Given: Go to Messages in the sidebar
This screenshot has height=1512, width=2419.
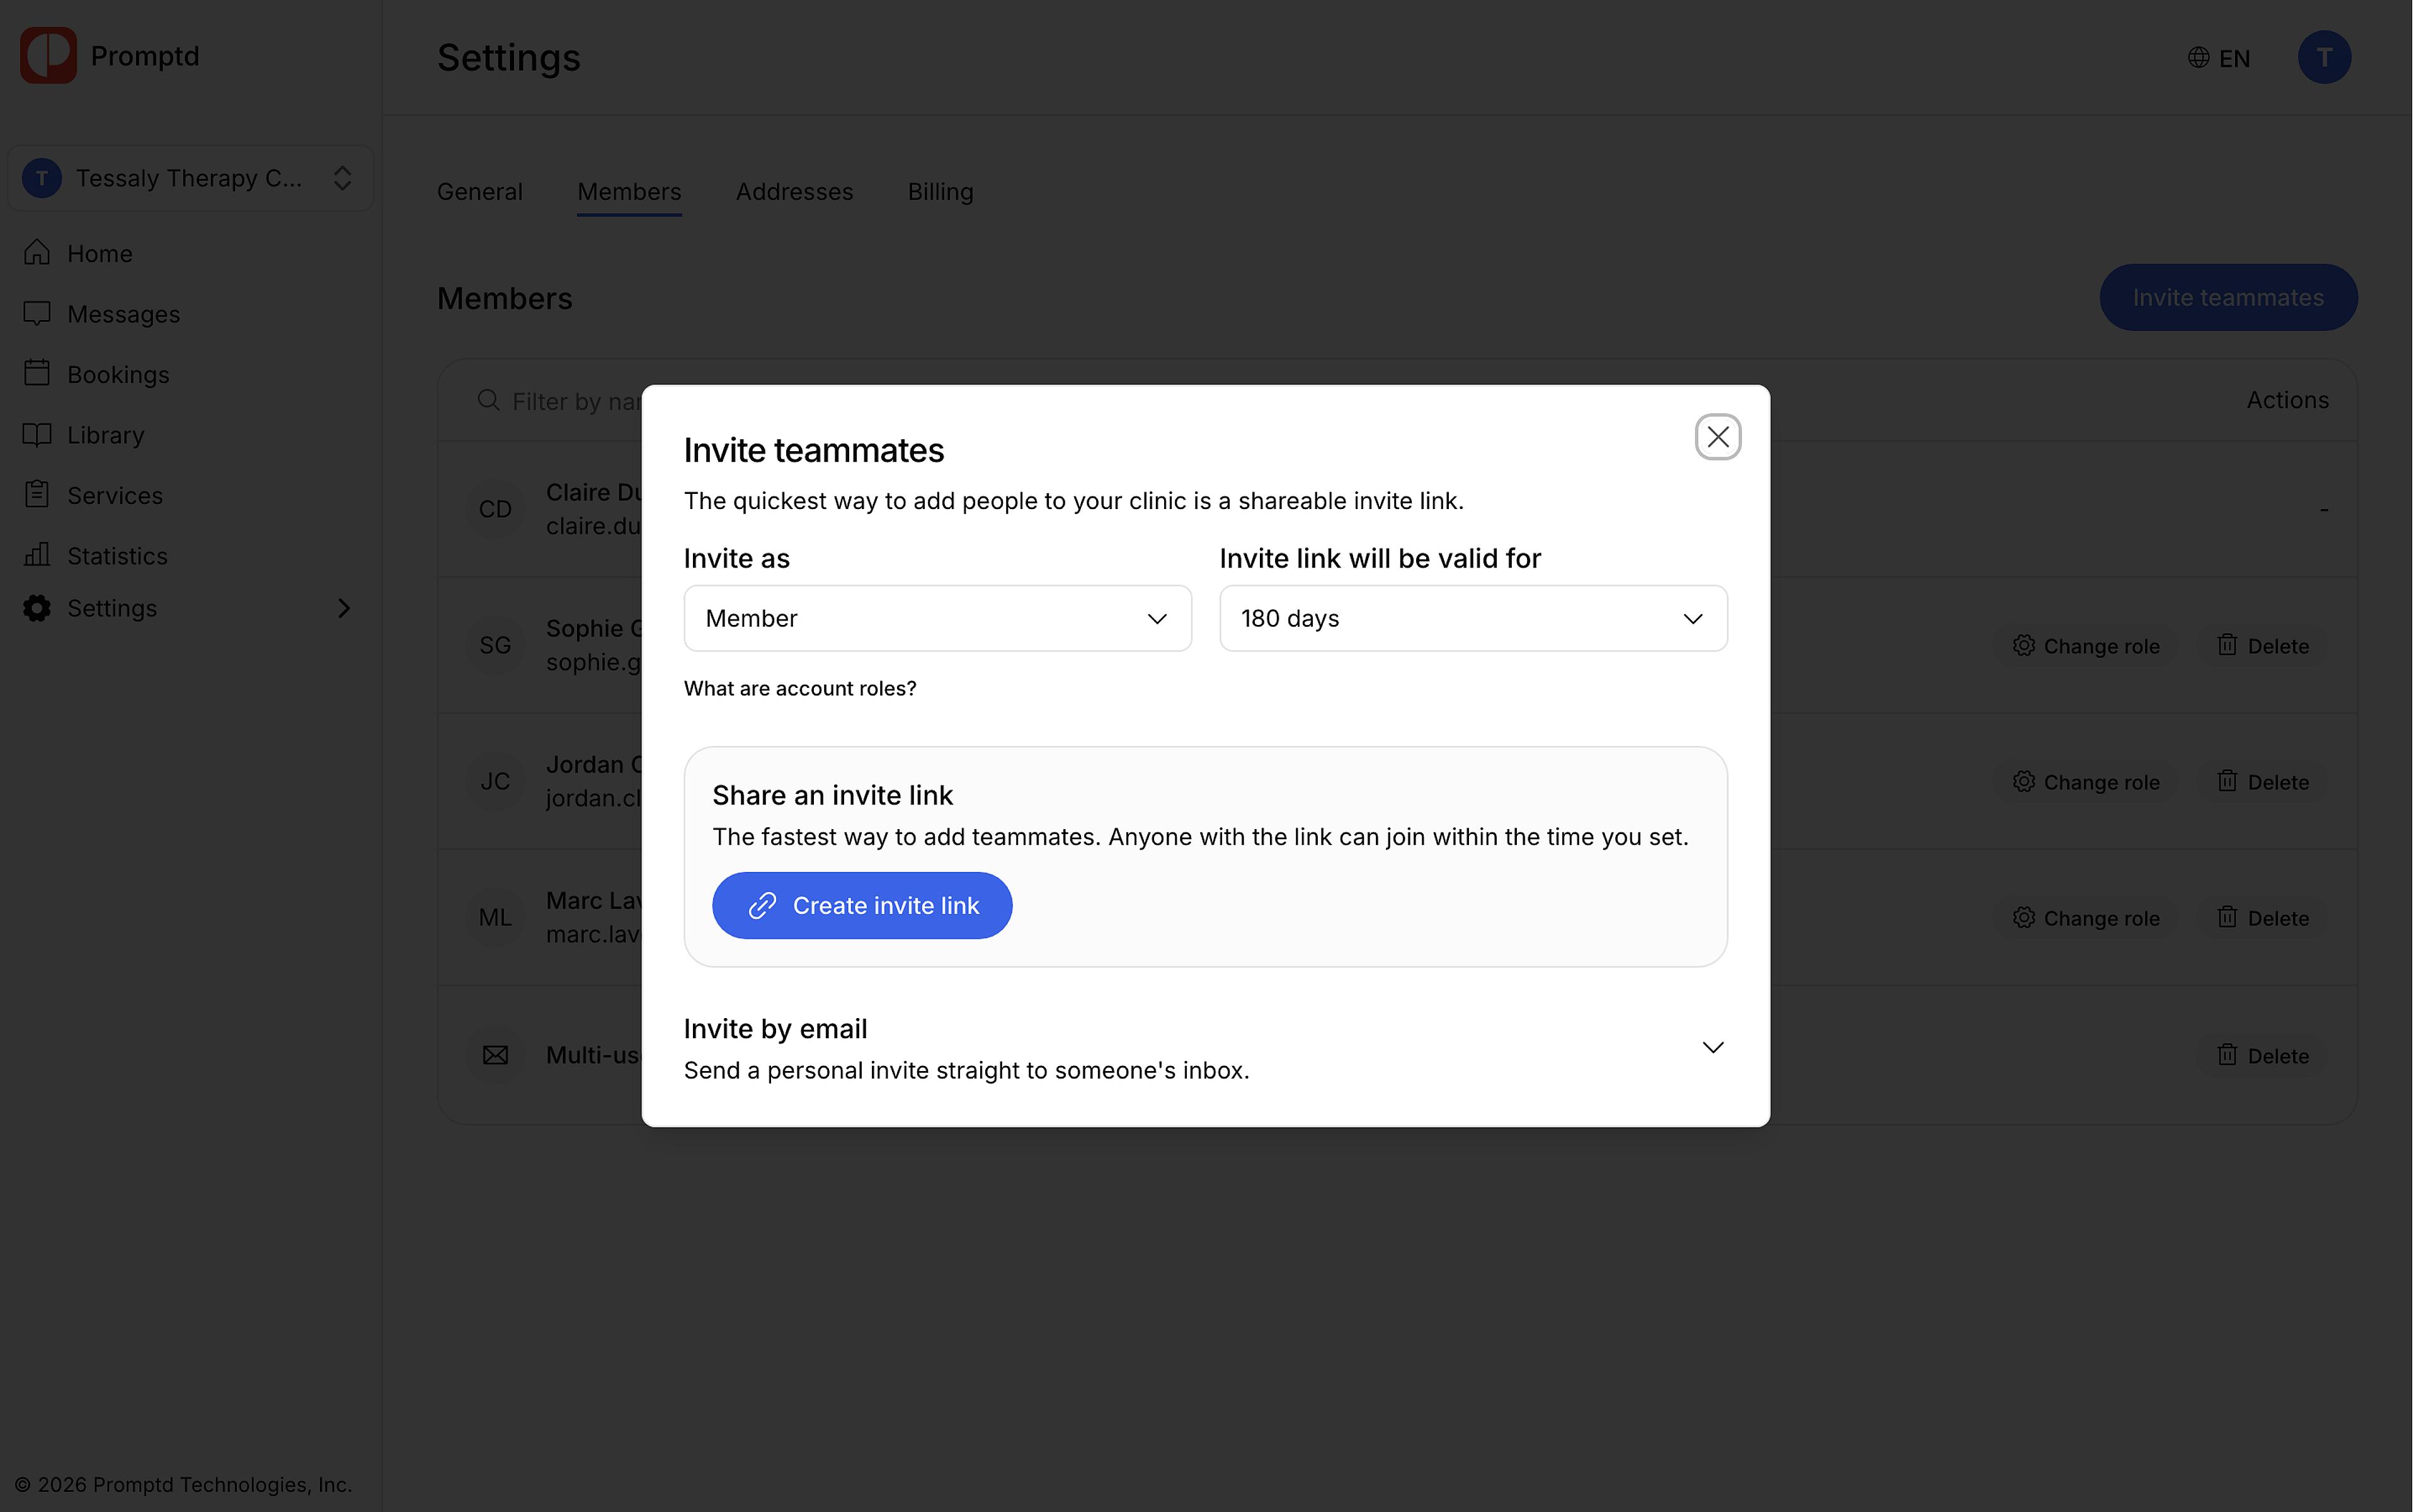Looking at the screenshot, I should 190,314.
